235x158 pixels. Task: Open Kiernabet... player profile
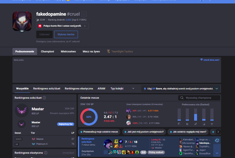[x=189, y=139]
